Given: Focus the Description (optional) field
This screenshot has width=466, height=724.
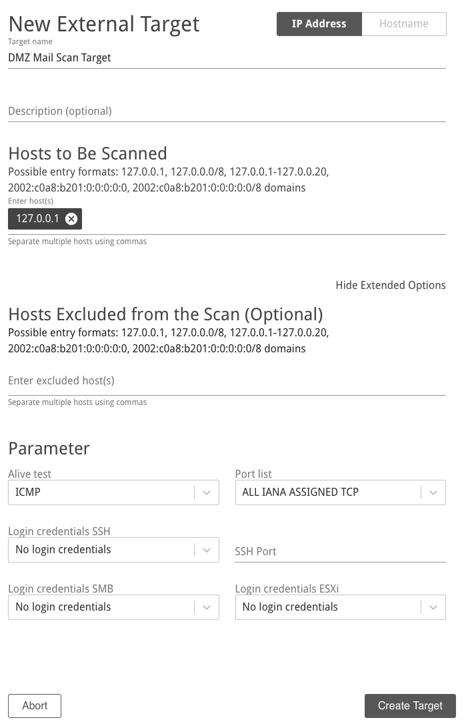Looking at the screenshot, I should (227, 111).
